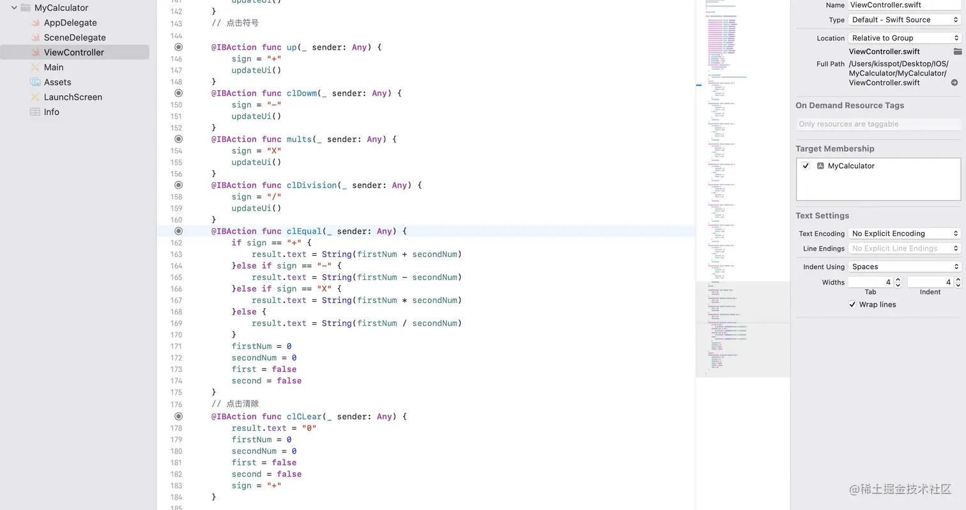
Task: Click the comment '// 点击清除'
Action: pyautogui.click(x=235, y=405)
